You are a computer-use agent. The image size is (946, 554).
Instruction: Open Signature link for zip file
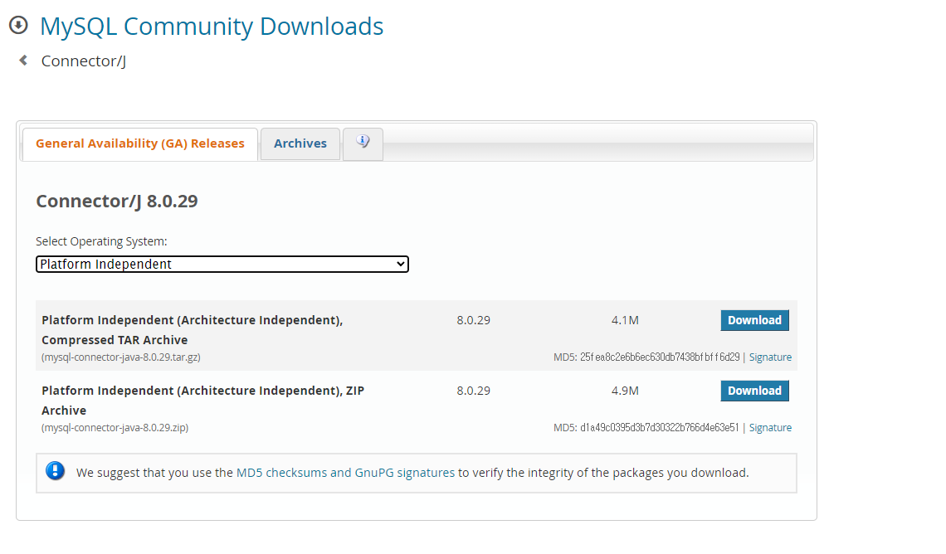(770, 427)
